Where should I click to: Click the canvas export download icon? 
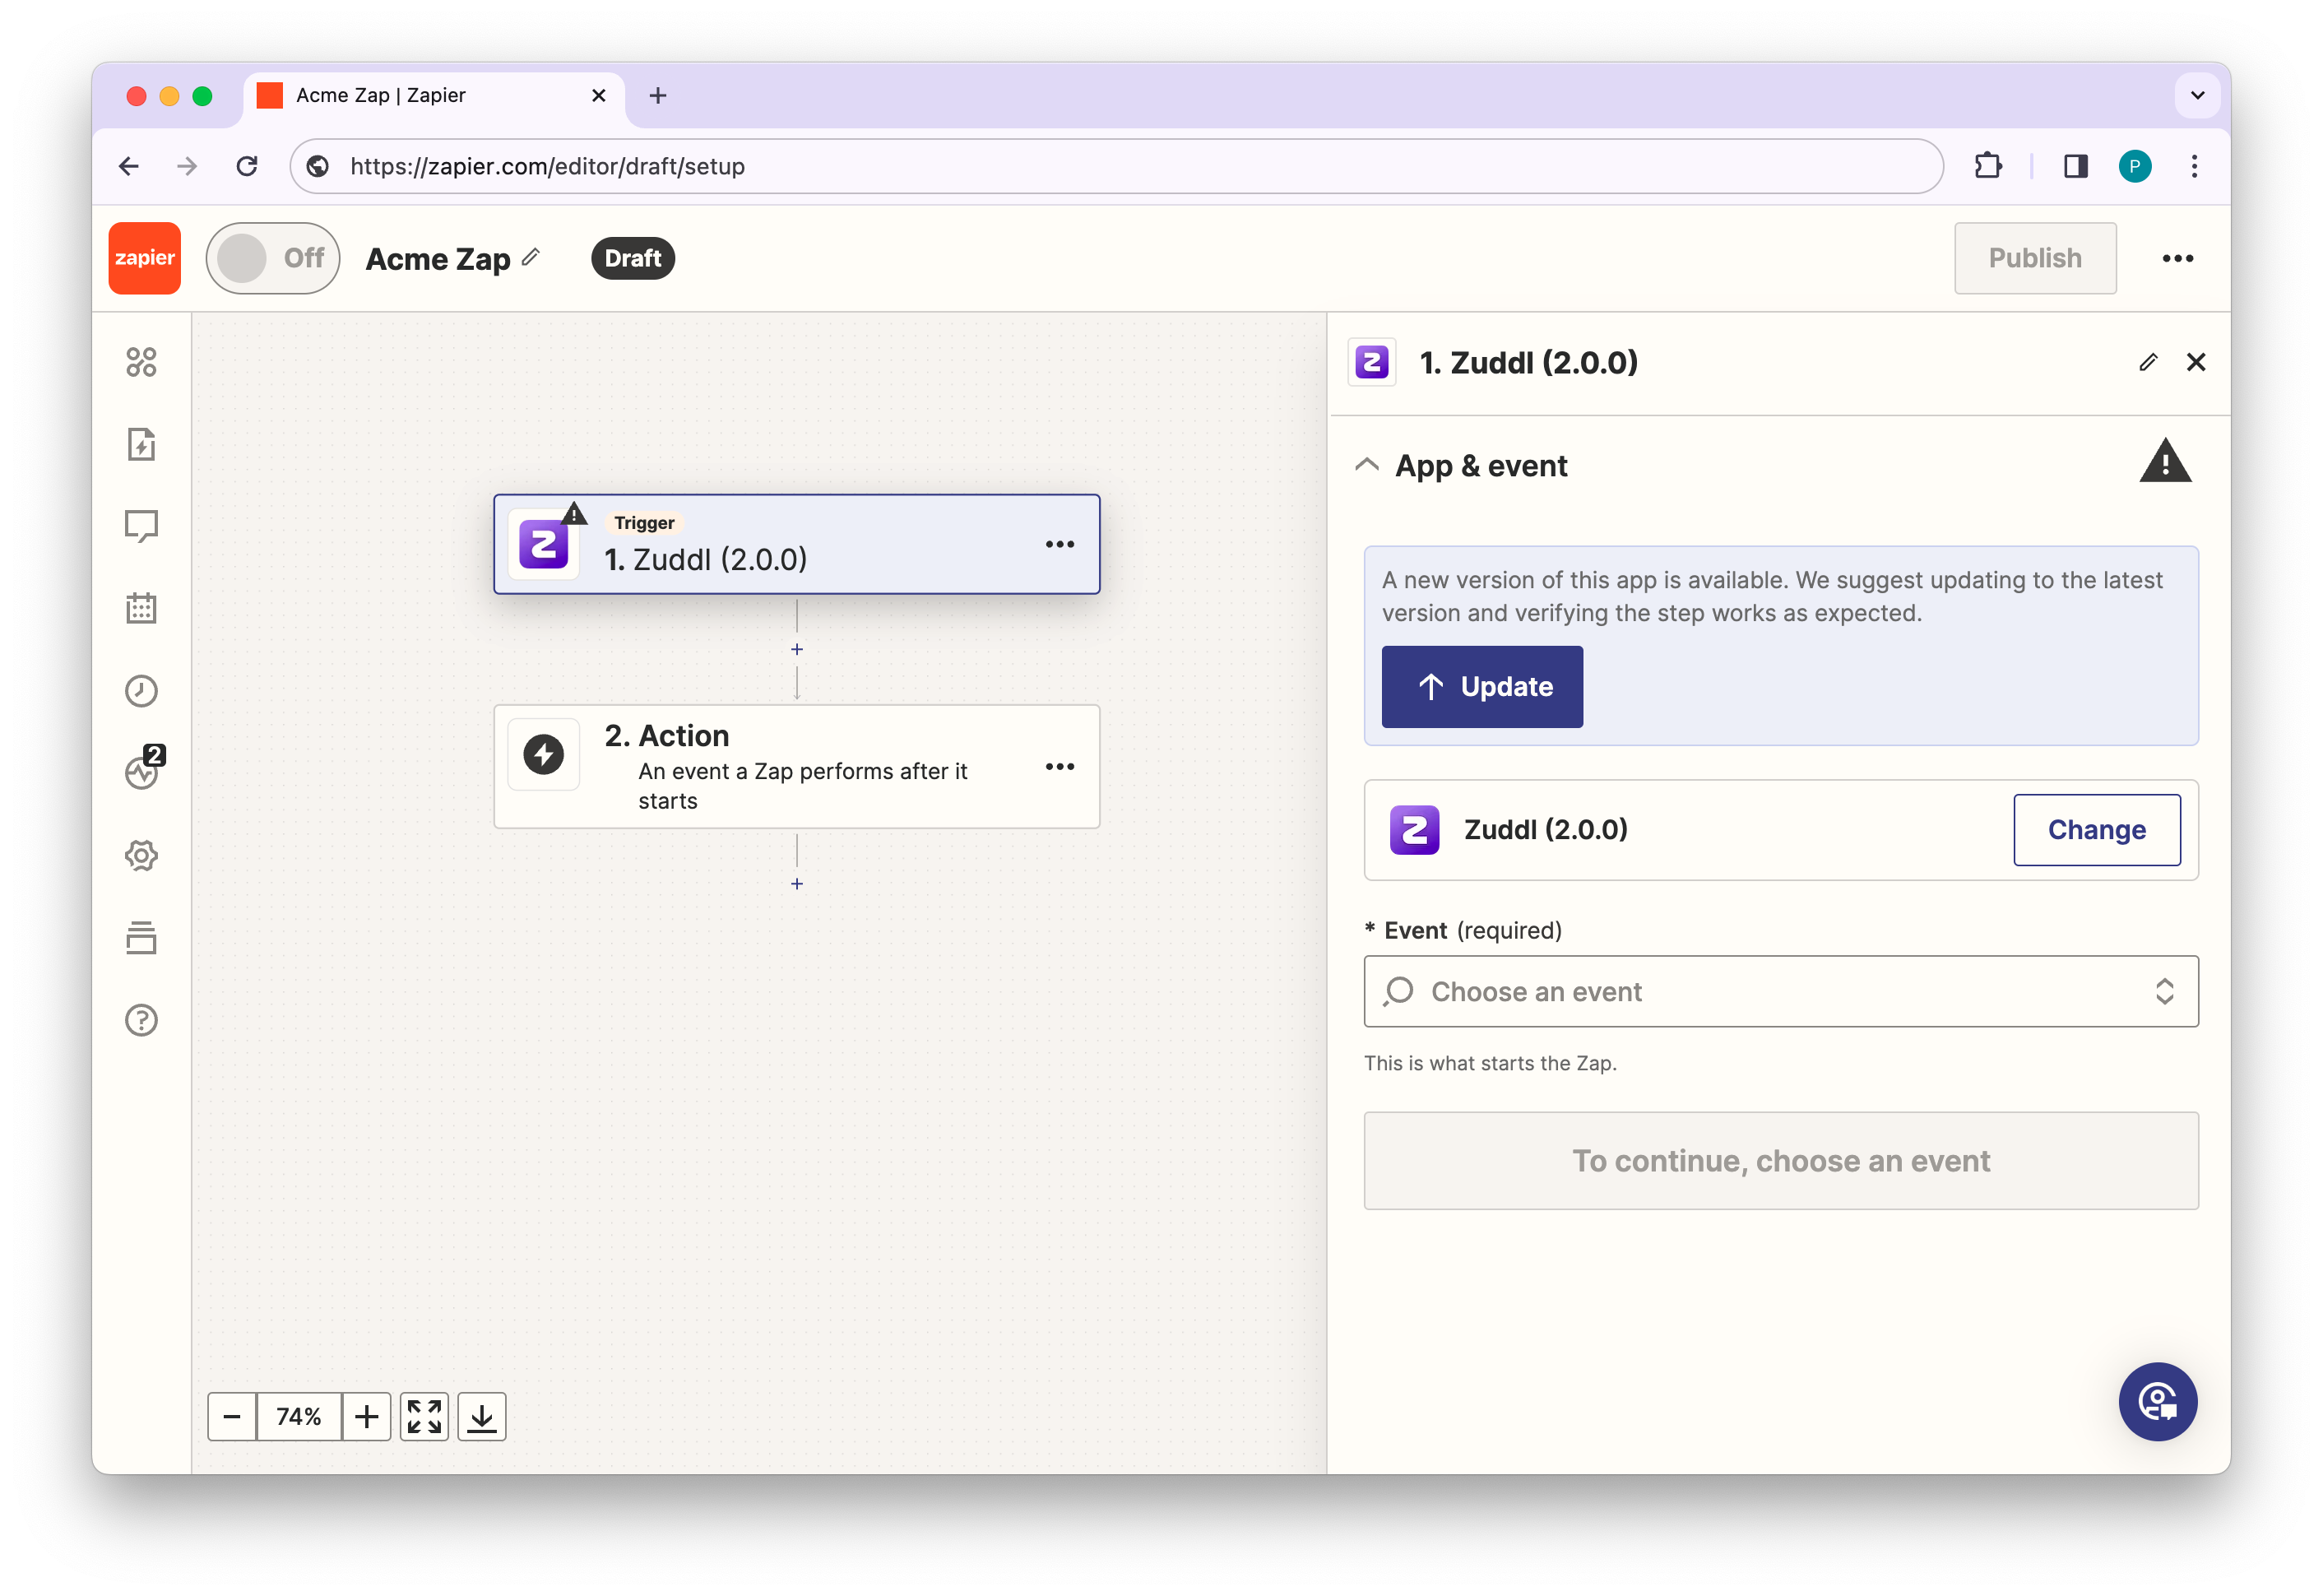[x=482, y=1417]
